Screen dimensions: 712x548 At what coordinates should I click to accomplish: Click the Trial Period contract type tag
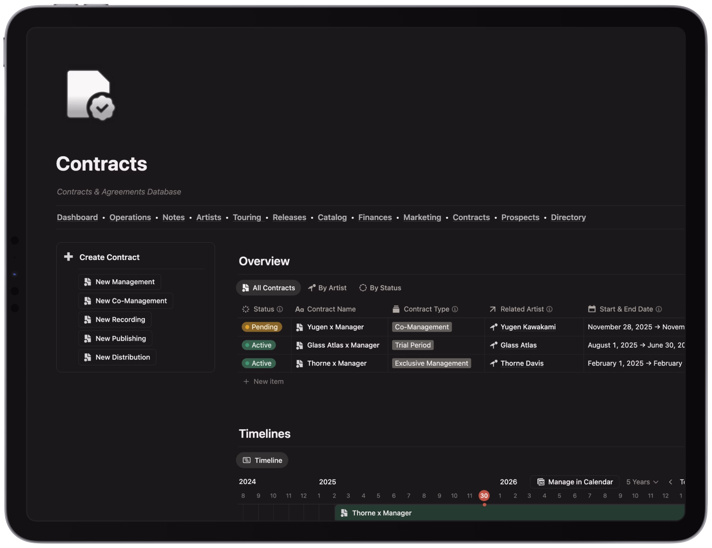click(x=413, y=345)
